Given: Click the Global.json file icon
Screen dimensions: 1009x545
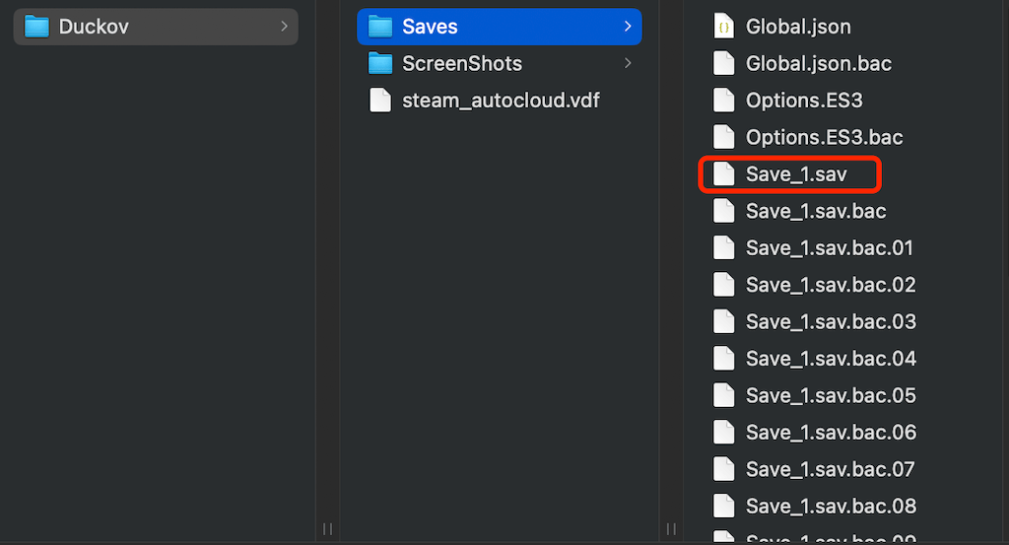Looking at the screenshot, I should click(724, 27).
